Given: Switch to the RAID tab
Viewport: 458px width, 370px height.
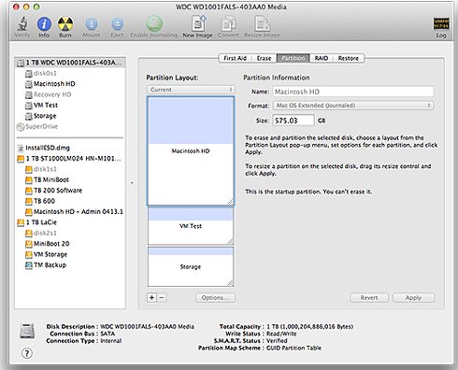Looking at the screenshot, I should click(x=322, y=58).
